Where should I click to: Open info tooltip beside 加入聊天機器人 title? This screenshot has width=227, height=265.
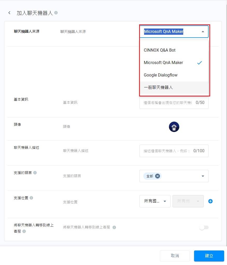pos(56,13)
